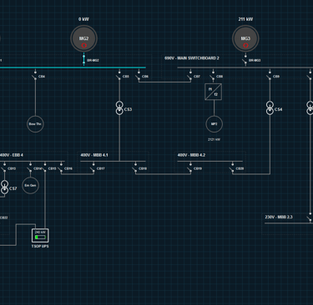The width and height of the screenshot is (313, 305).
Task: Click the 400V - MBB 4.2 bus label
Action: click(191, 155)
